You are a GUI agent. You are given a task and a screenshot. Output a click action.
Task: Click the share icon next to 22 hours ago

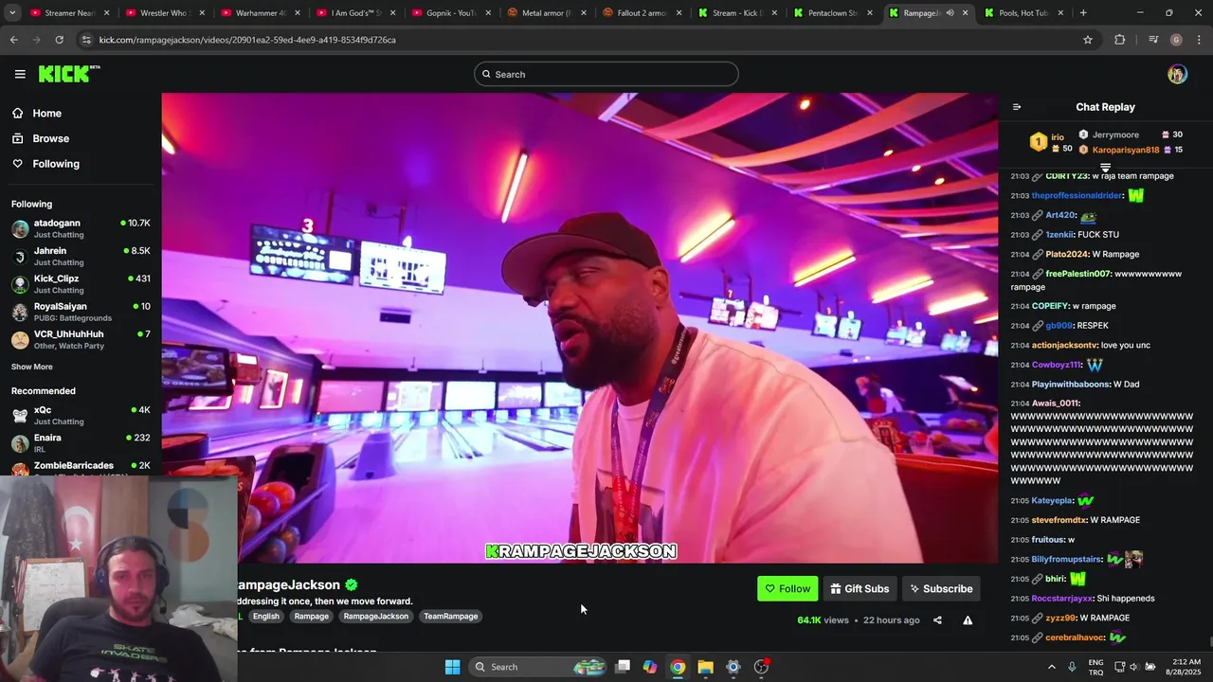coord(937,620)
